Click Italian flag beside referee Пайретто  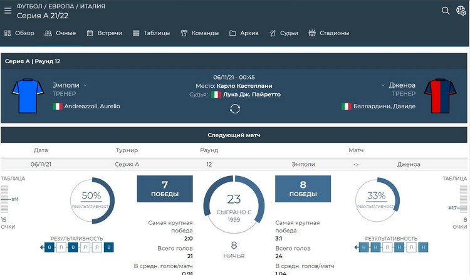pos(216,95)
